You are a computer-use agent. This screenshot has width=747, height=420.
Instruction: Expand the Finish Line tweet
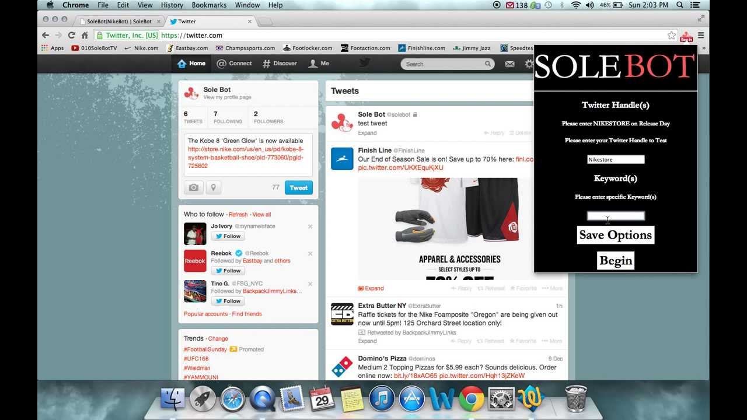(x=371, y=288)
